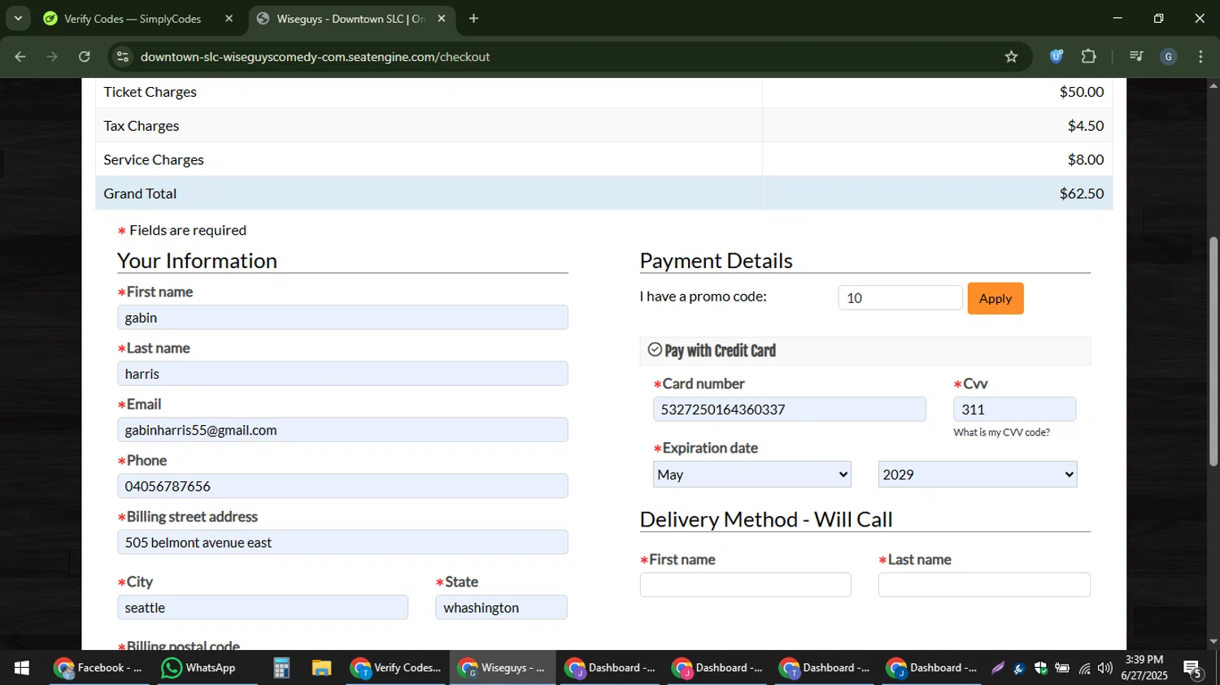This screenshot has height=685, width=1220.
Task: Open the network Wi-Fi tray icon
Action: pos(1084,669)
